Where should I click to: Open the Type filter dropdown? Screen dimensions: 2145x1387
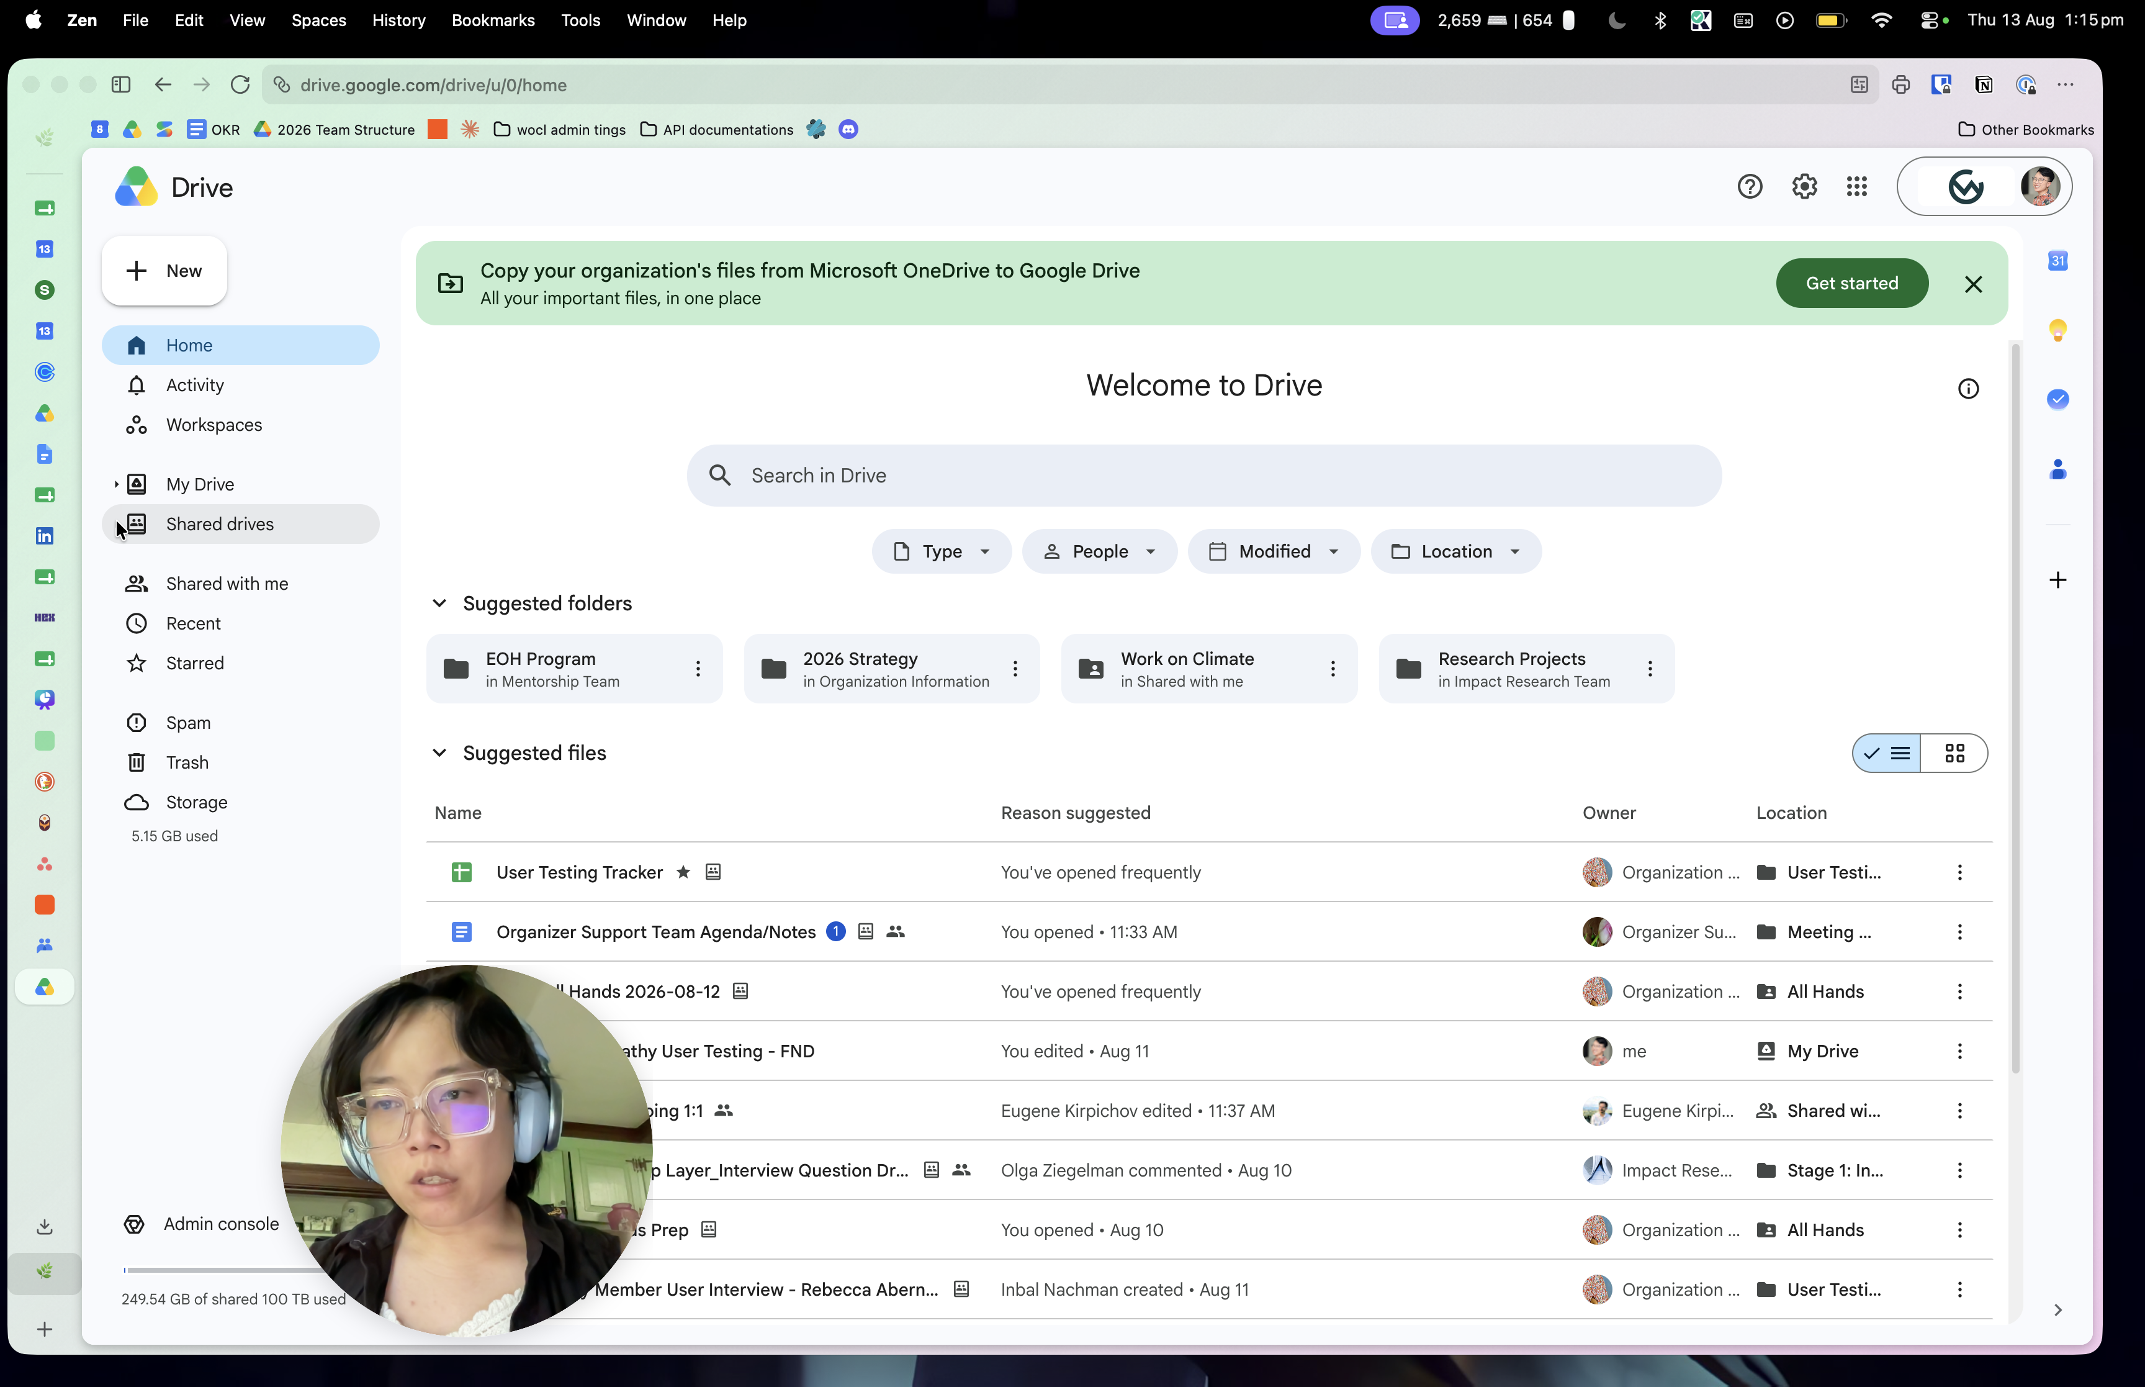click(x=941, y=551)
